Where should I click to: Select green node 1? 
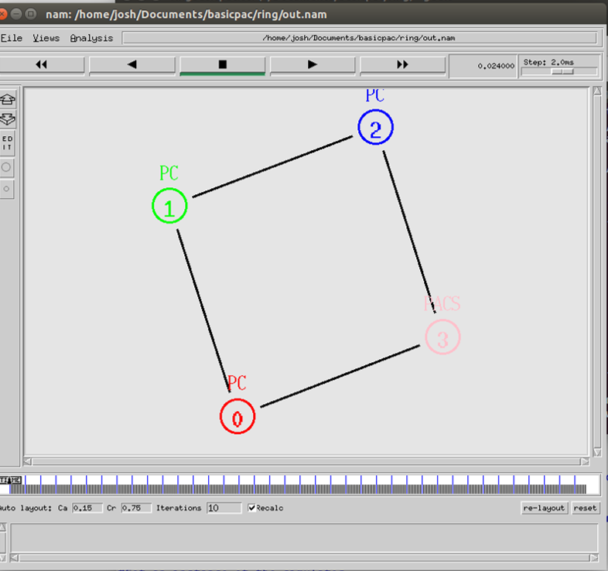pos(169,206)
